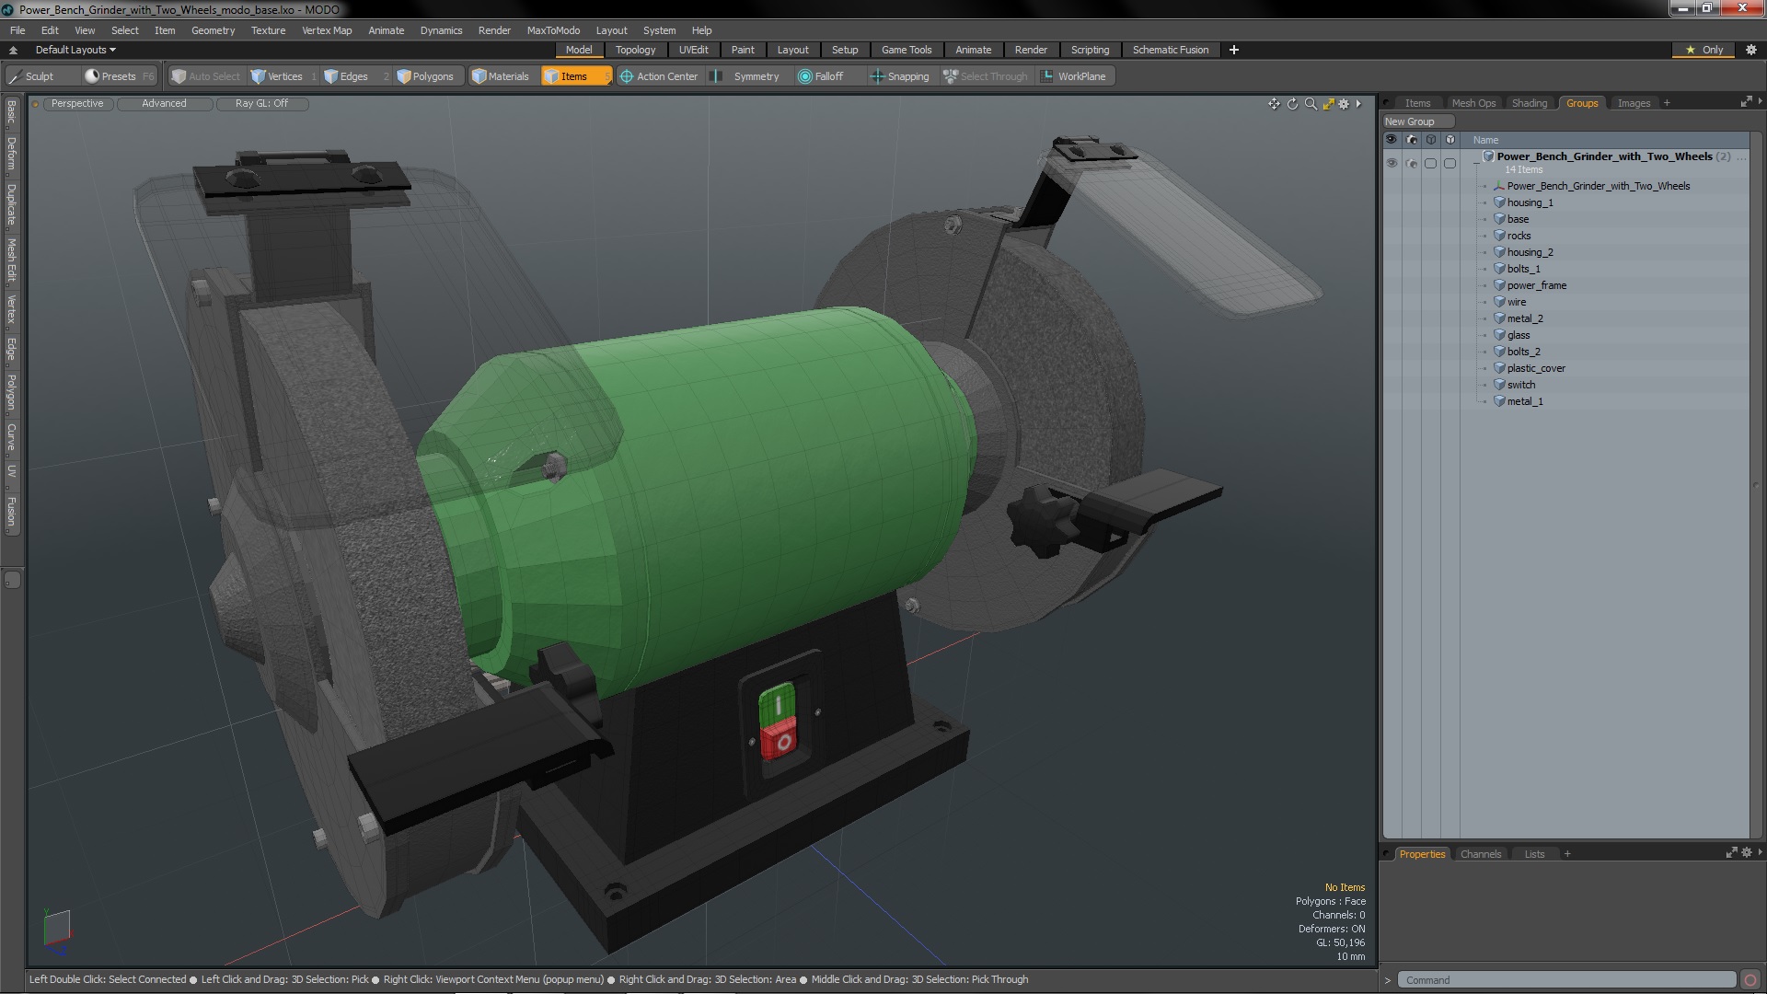Select the power_frame item in list

pos(1536,285)
